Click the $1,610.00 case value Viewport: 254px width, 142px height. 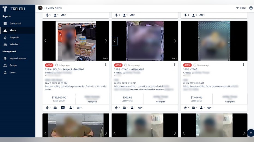[x=196, y=97]
